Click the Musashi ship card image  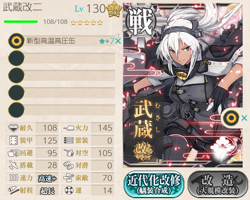(183, 85)
